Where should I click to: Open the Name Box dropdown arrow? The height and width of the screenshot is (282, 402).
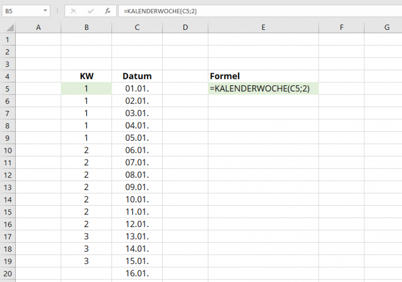pyautogui.click(x=45, y=11)
